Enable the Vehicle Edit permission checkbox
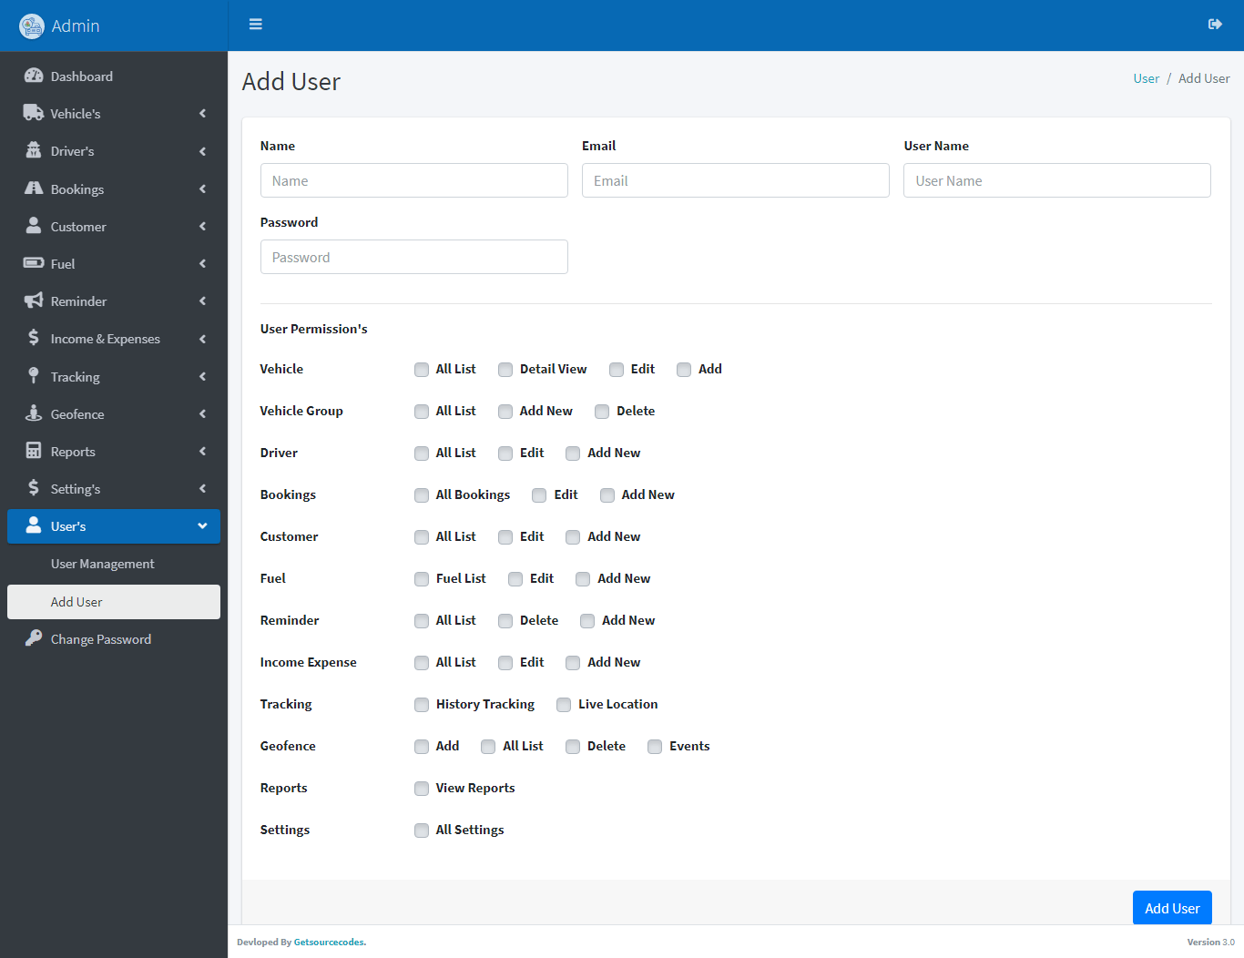 tap(616, 369)
